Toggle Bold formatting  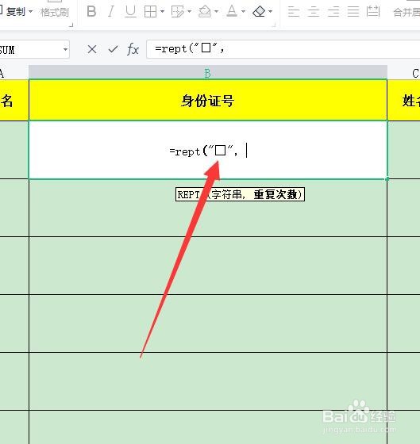[x=91, y=12]
